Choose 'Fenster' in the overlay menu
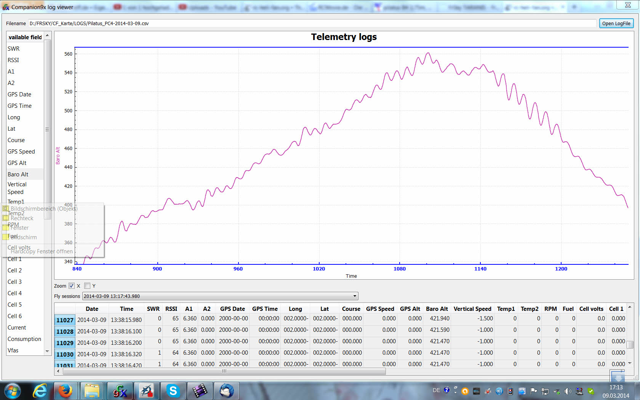 [19, 228]
